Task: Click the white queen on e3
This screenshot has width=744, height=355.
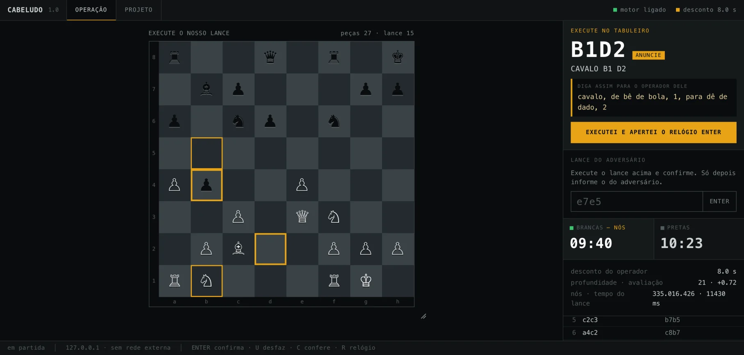Action: 302,217
